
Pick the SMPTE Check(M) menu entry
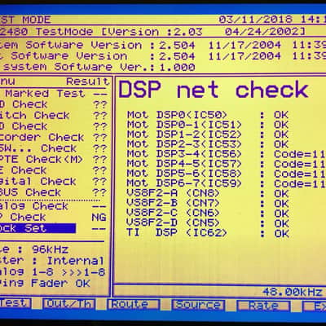(54, 160)
